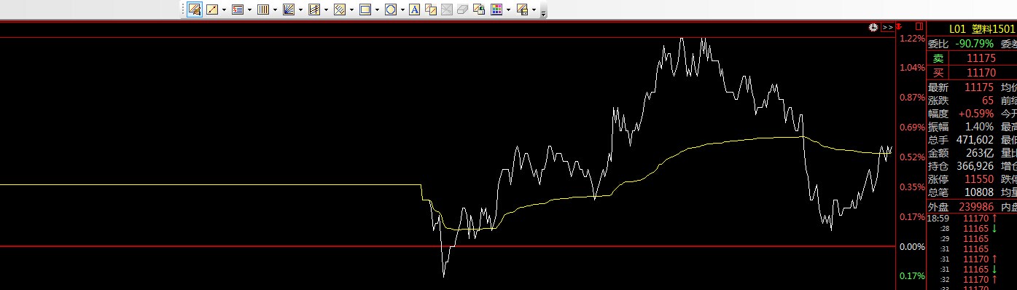Click the 0.35% axis label
The height and width of the screenshot is (290, 1017).
tap(911, 187)
